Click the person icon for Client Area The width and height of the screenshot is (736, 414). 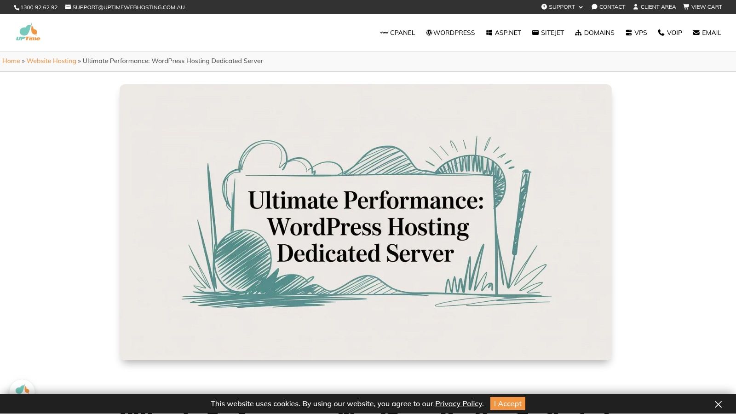click(636, 7)
